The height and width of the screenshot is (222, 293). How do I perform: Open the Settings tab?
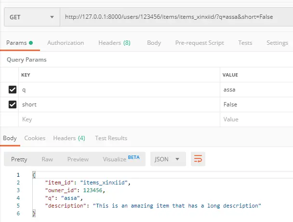pos(277,43)
